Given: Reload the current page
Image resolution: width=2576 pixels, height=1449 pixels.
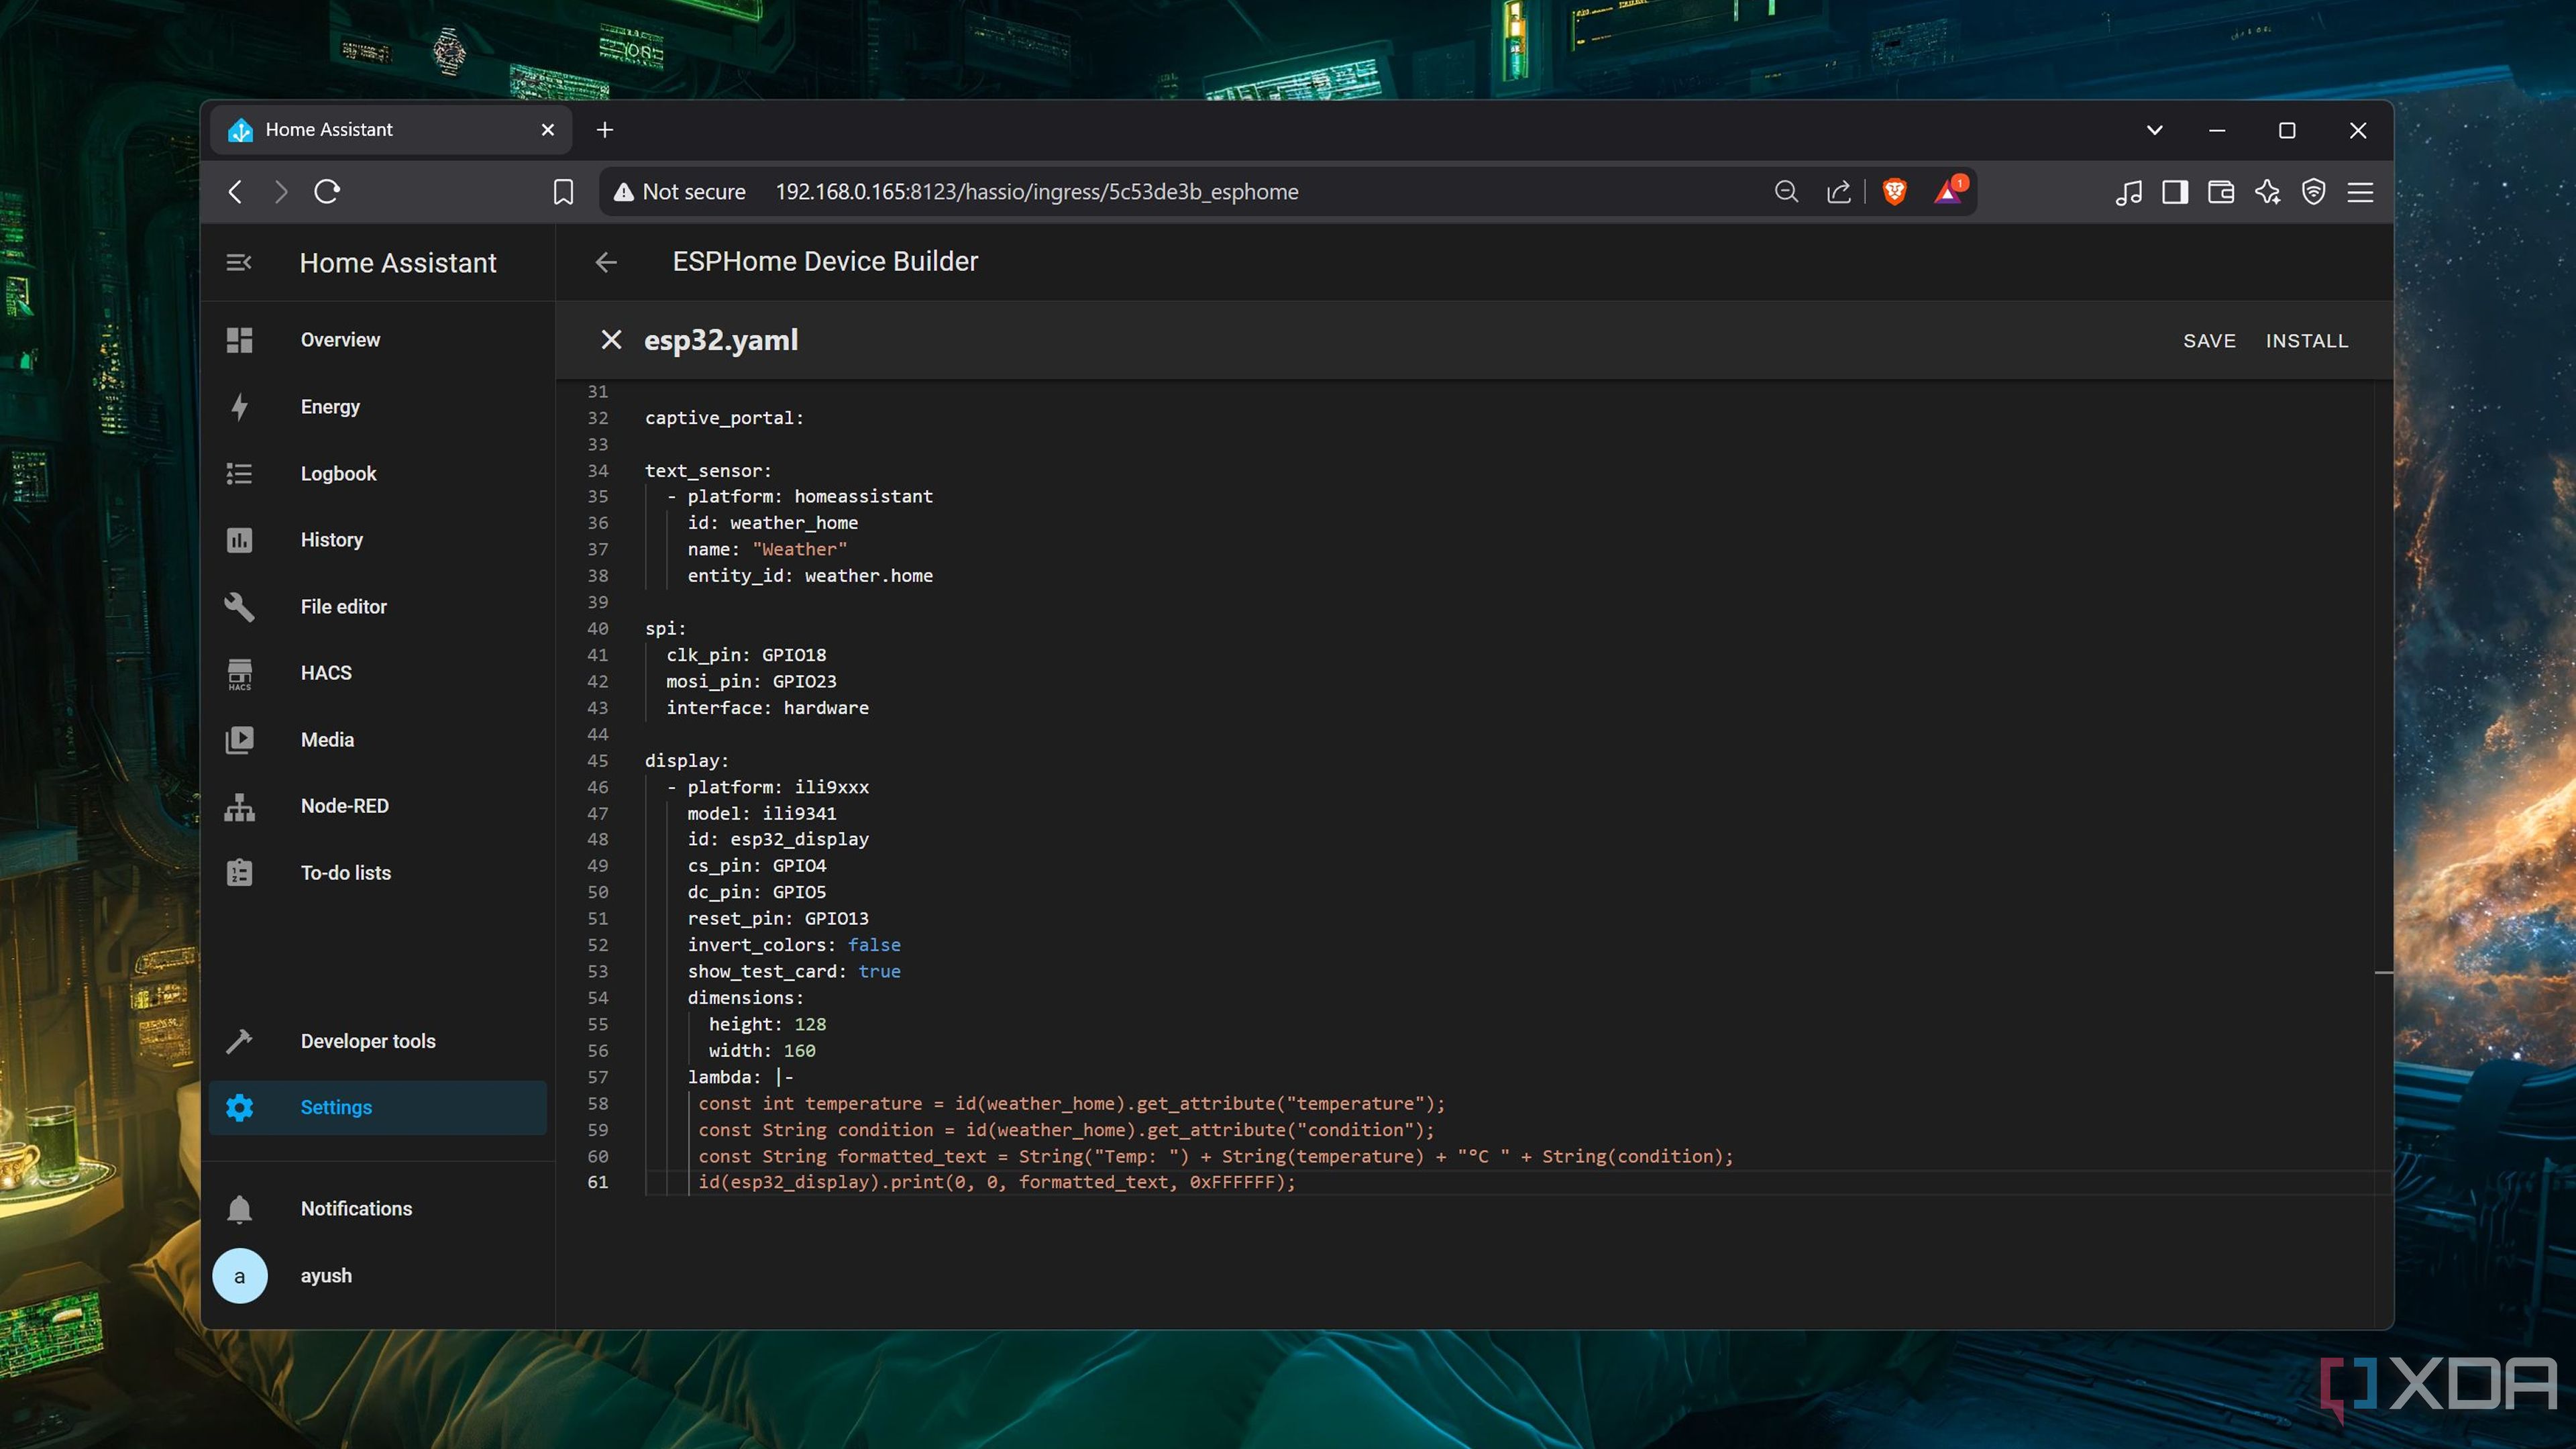Looking at the screenshot, I should (327, 192).
